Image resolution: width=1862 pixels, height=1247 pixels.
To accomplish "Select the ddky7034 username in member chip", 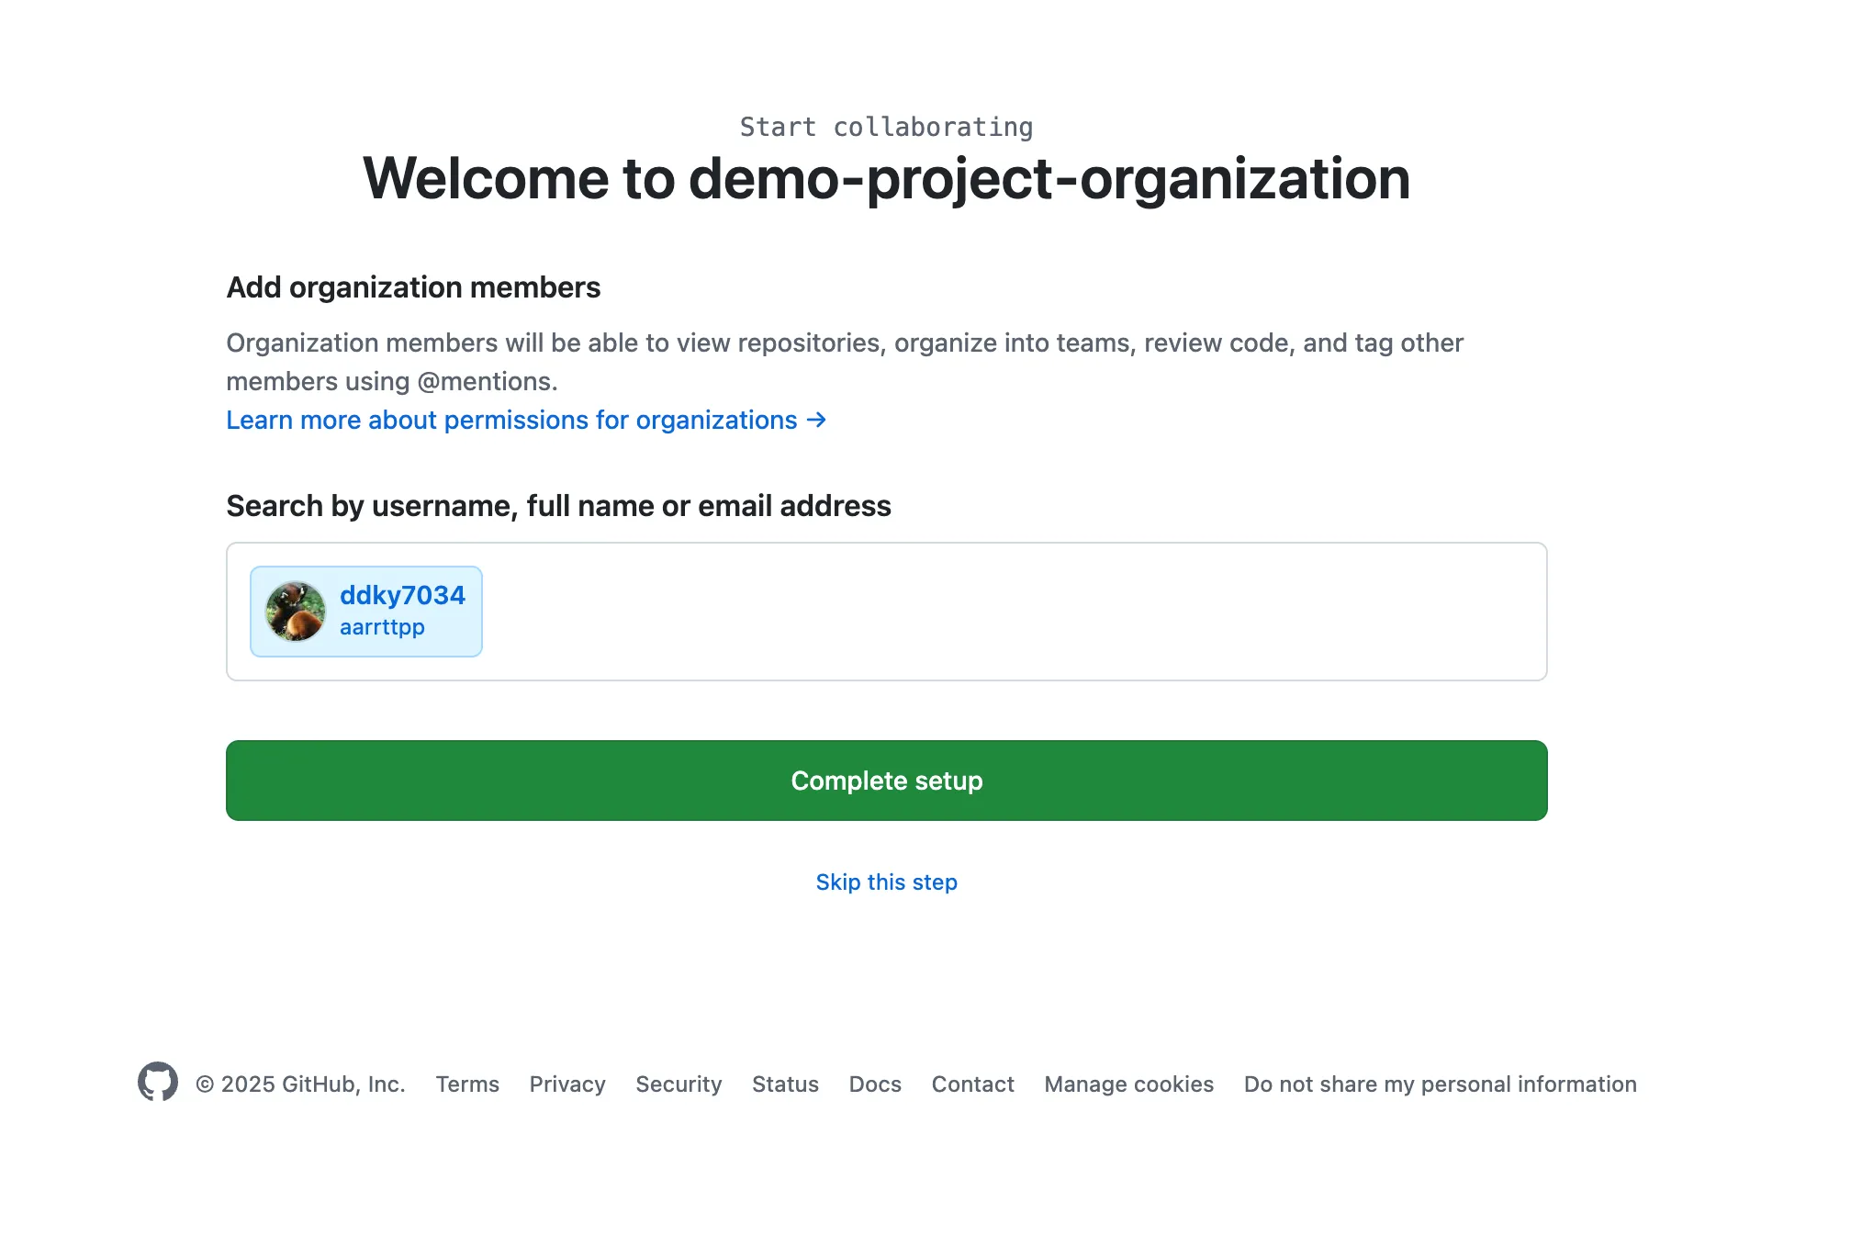I will point(402,595).
